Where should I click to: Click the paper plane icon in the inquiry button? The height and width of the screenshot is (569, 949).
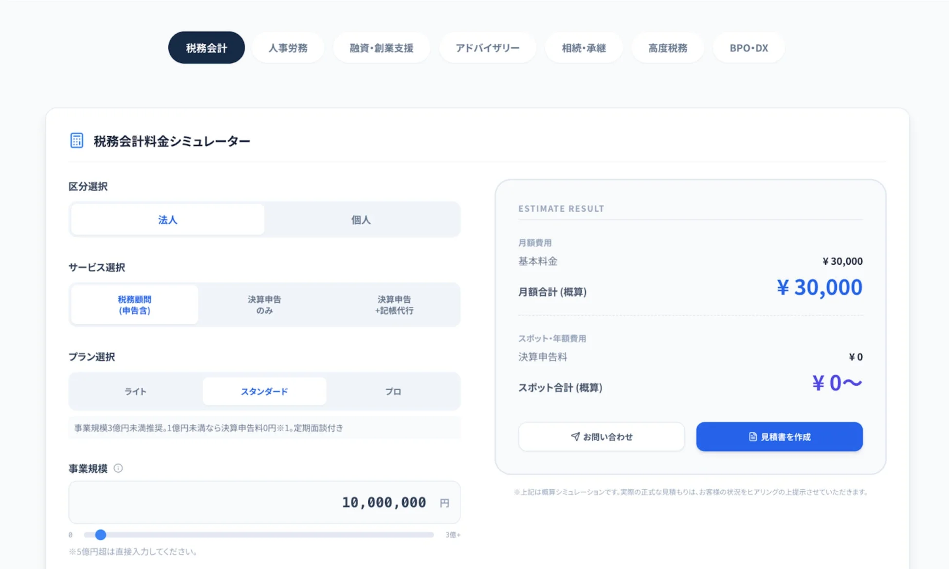click(575, 436)
